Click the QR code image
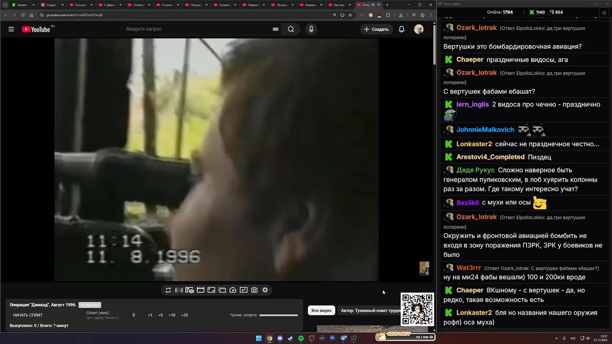612x344 pixels. point(417,309)
